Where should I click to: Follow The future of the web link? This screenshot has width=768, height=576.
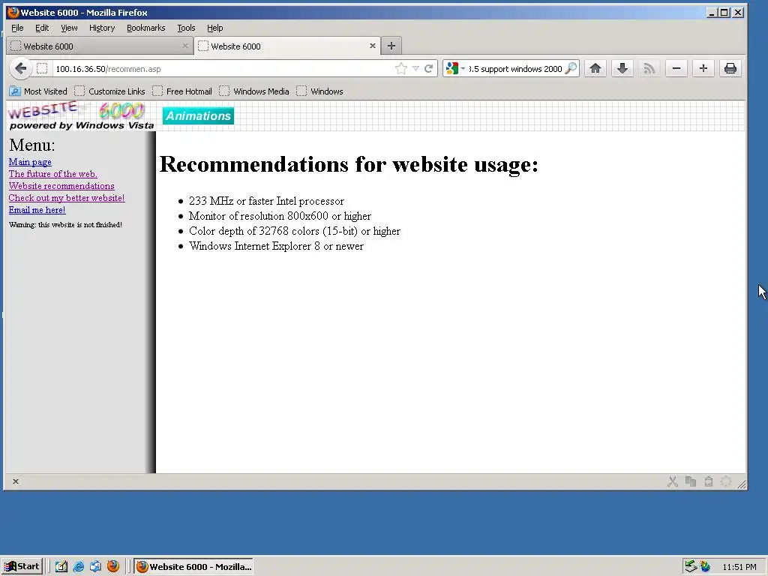(53, 174)
